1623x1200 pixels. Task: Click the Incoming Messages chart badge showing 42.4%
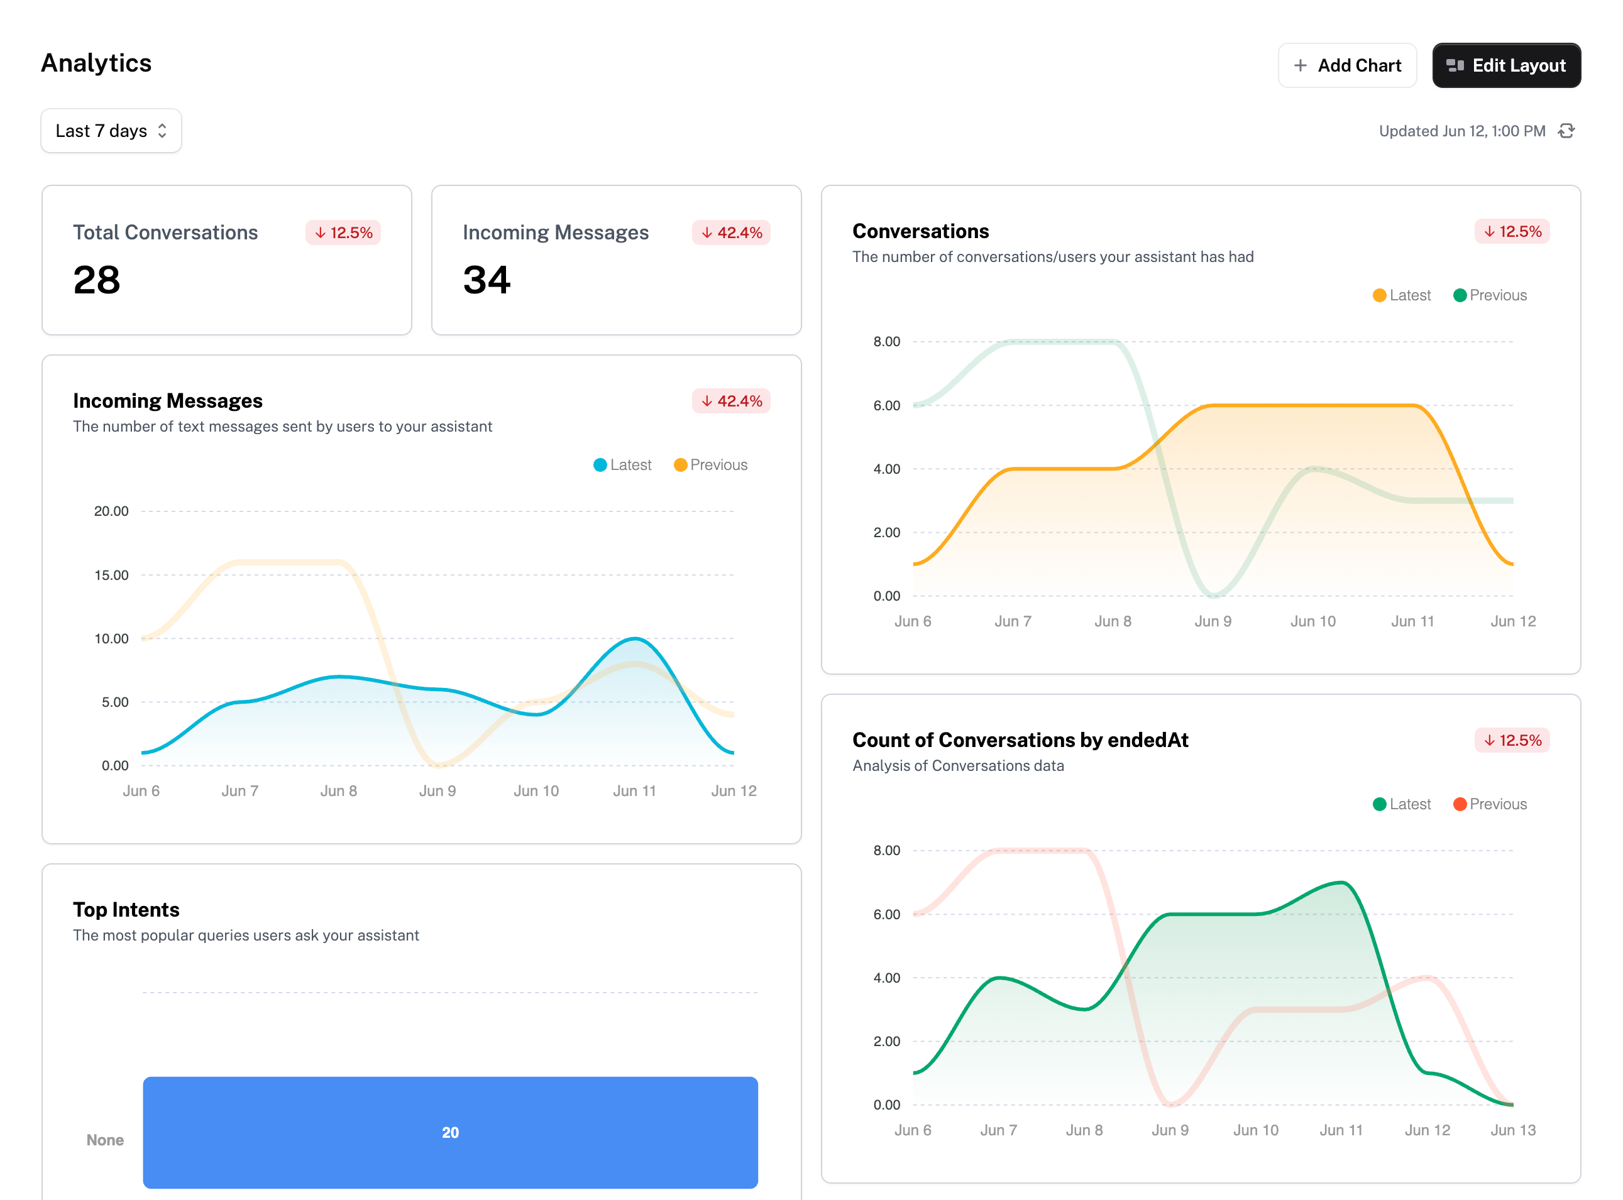(731, 401)
